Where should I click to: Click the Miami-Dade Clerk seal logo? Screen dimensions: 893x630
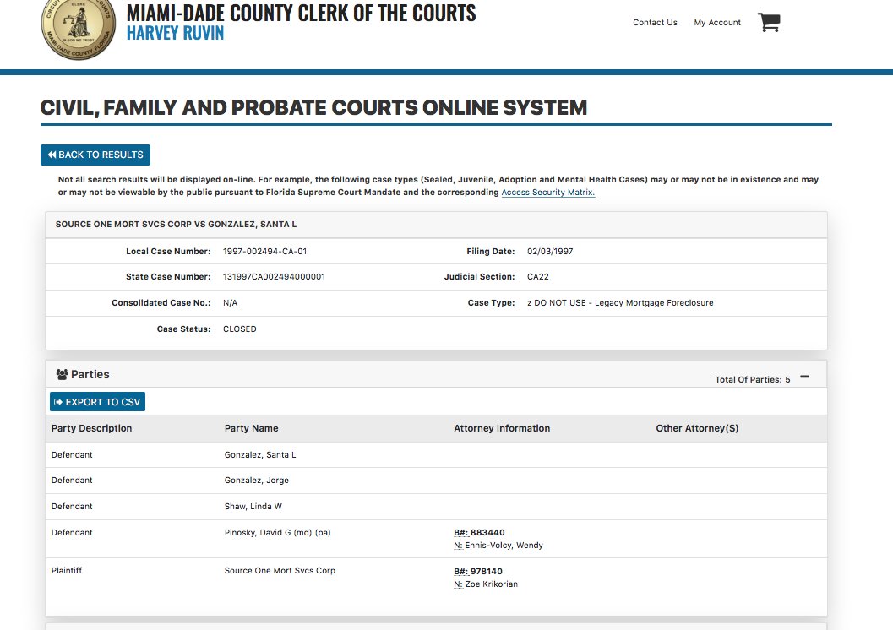(x=79, y=29)
